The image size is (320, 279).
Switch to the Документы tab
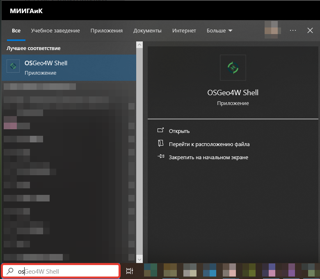(147, 31)
